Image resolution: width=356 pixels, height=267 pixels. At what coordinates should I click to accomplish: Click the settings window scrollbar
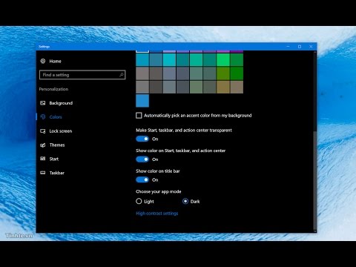pyautogui.click(x=315, y=180)
